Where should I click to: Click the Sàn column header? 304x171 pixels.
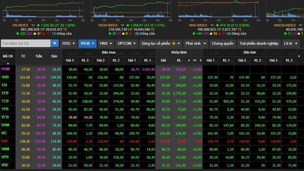pos(54,56)
